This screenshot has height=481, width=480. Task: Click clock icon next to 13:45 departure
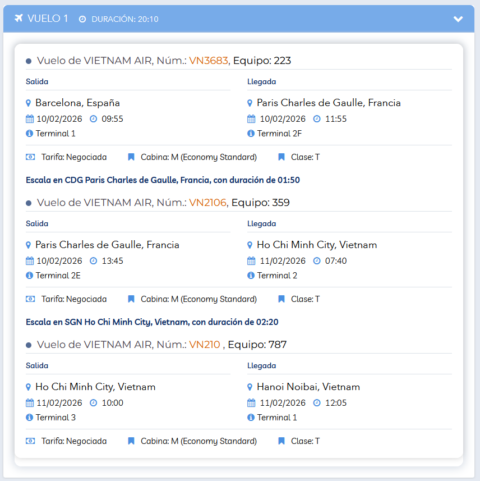point(94,261)
